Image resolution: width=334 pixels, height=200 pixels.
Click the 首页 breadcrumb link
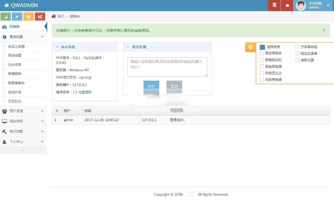61,16
